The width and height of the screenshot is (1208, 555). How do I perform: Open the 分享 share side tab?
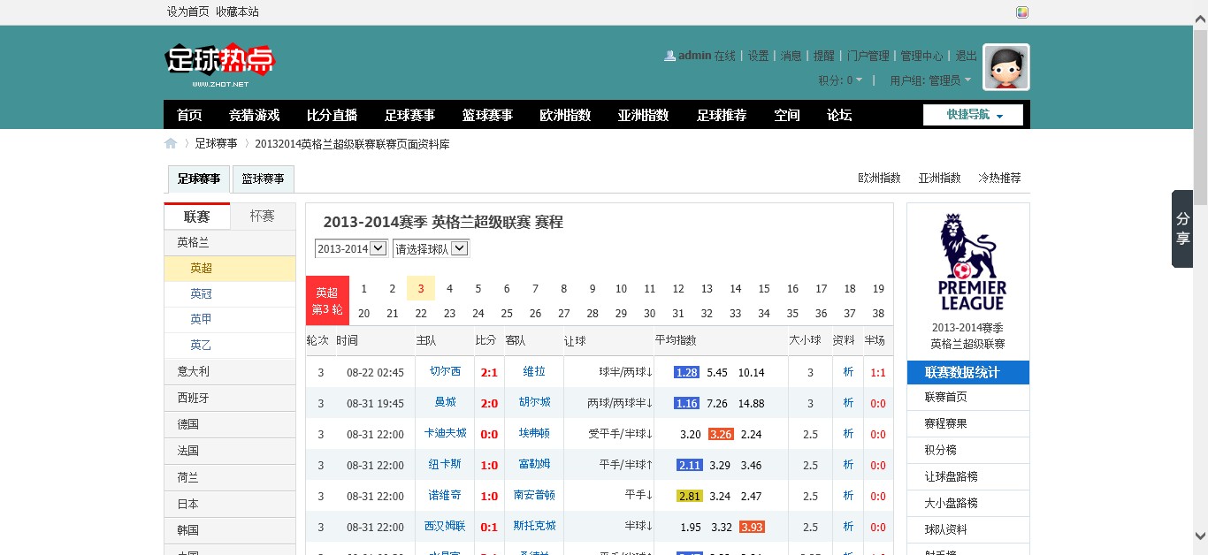point(1182,229)
